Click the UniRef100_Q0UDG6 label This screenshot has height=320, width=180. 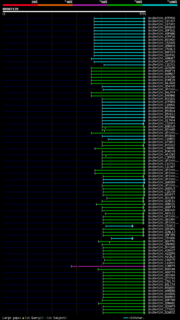pos(161,294)
